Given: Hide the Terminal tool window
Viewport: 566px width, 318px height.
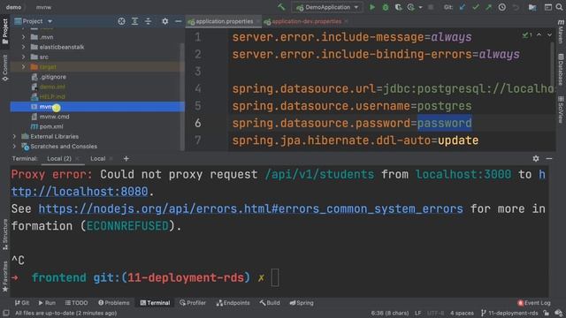Looking at the screenshot, I should point(549,159).
